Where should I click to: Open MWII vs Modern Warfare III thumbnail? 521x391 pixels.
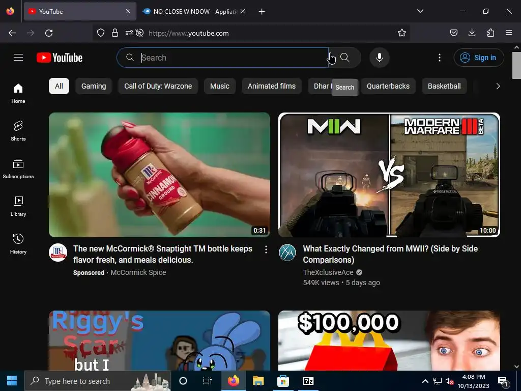coord(389,175)
